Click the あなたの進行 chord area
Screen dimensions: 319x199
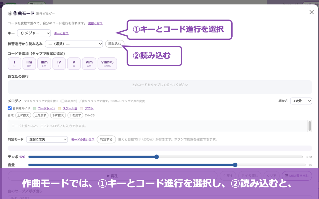point(160,87)
